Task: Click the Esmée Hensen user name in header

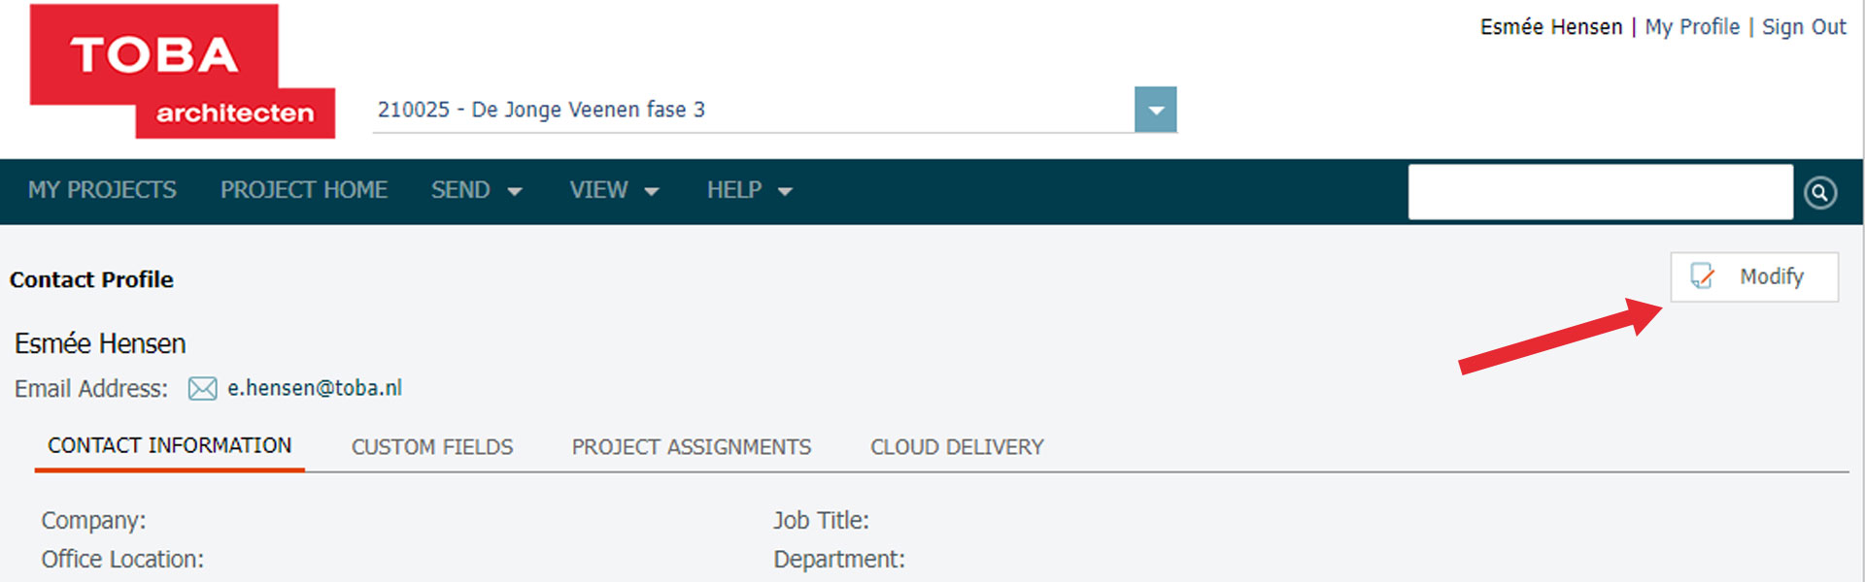Action: click(x=1550, y=27)
